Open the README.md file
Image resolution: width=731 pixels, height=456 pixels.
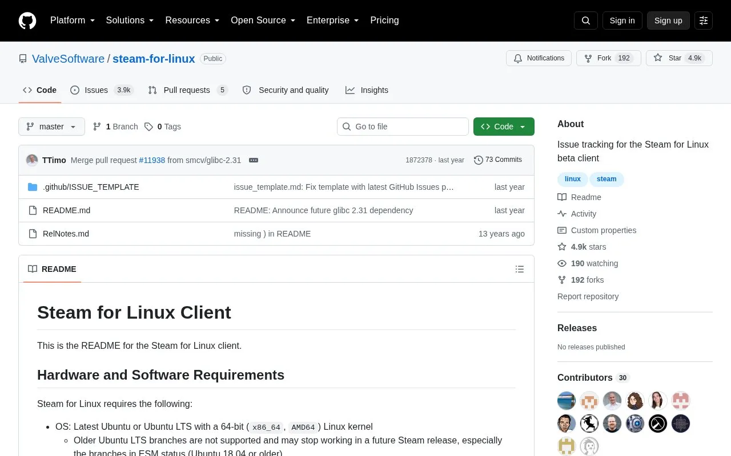tap(66, 210)
